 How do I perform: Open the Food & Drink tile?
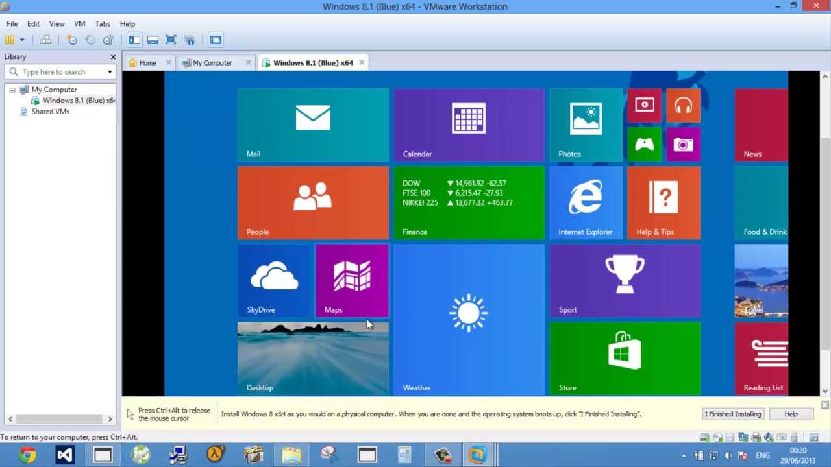(761, 202)
